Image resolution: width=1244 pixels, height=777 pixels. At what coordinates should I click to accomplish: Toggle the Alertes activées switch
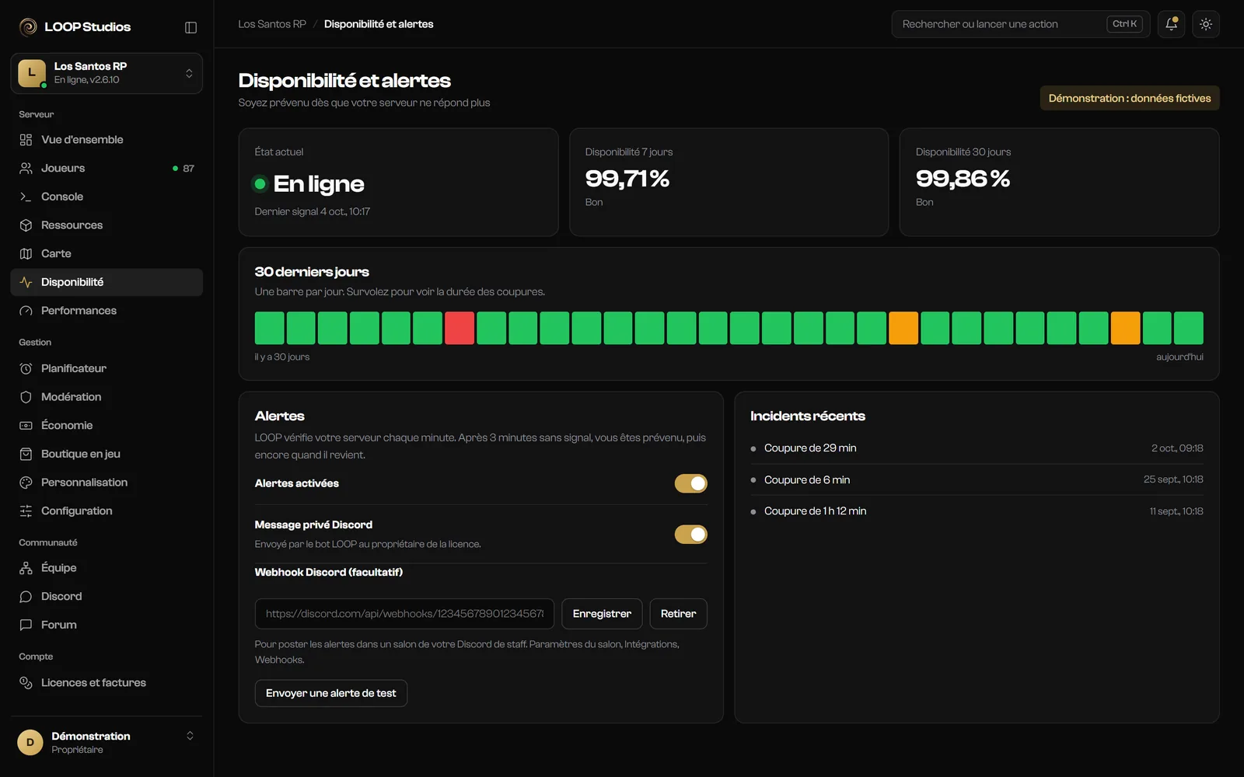click(690, 483)
